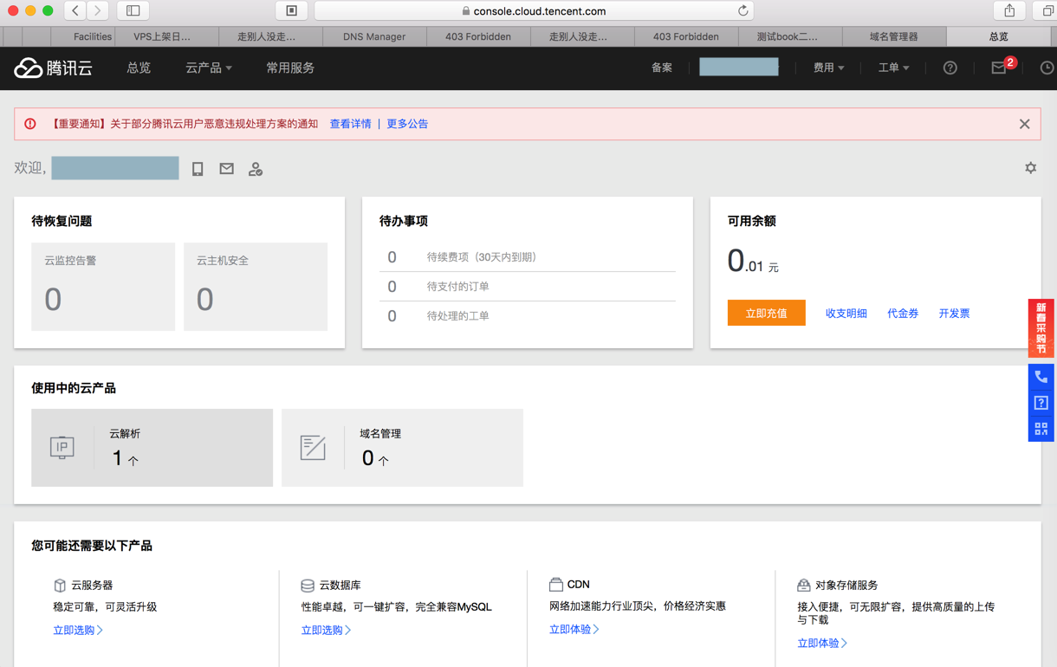Click the 云服务器 cube icon

(60, 586)
